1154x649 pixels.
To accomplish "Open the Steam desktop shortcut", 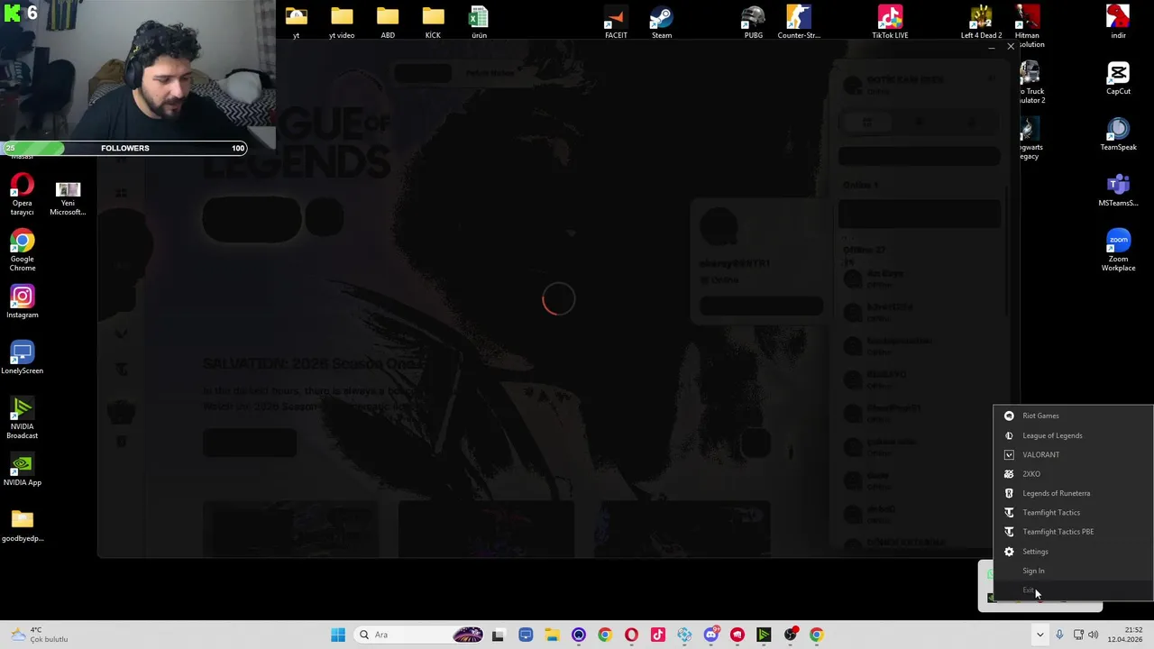I will click(x=662, y=23).
